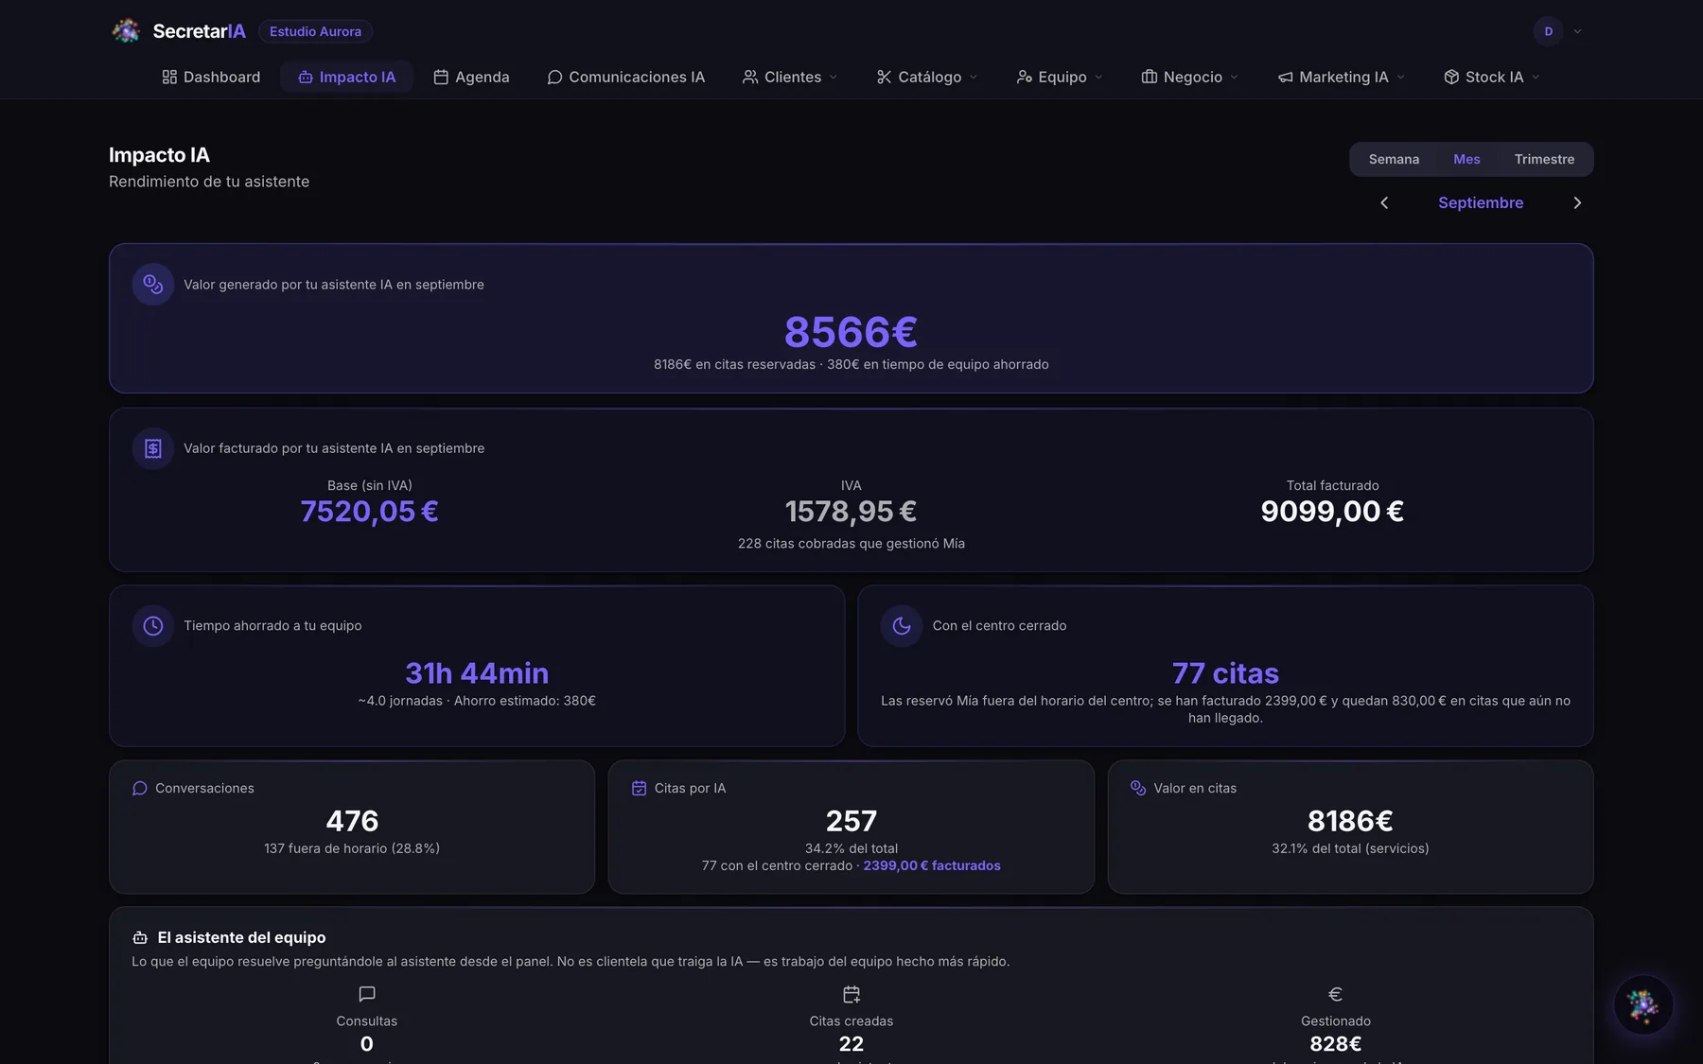Expand the Negocio menu
This screenshot has width=1703, height=1064.
(1189, 77)
